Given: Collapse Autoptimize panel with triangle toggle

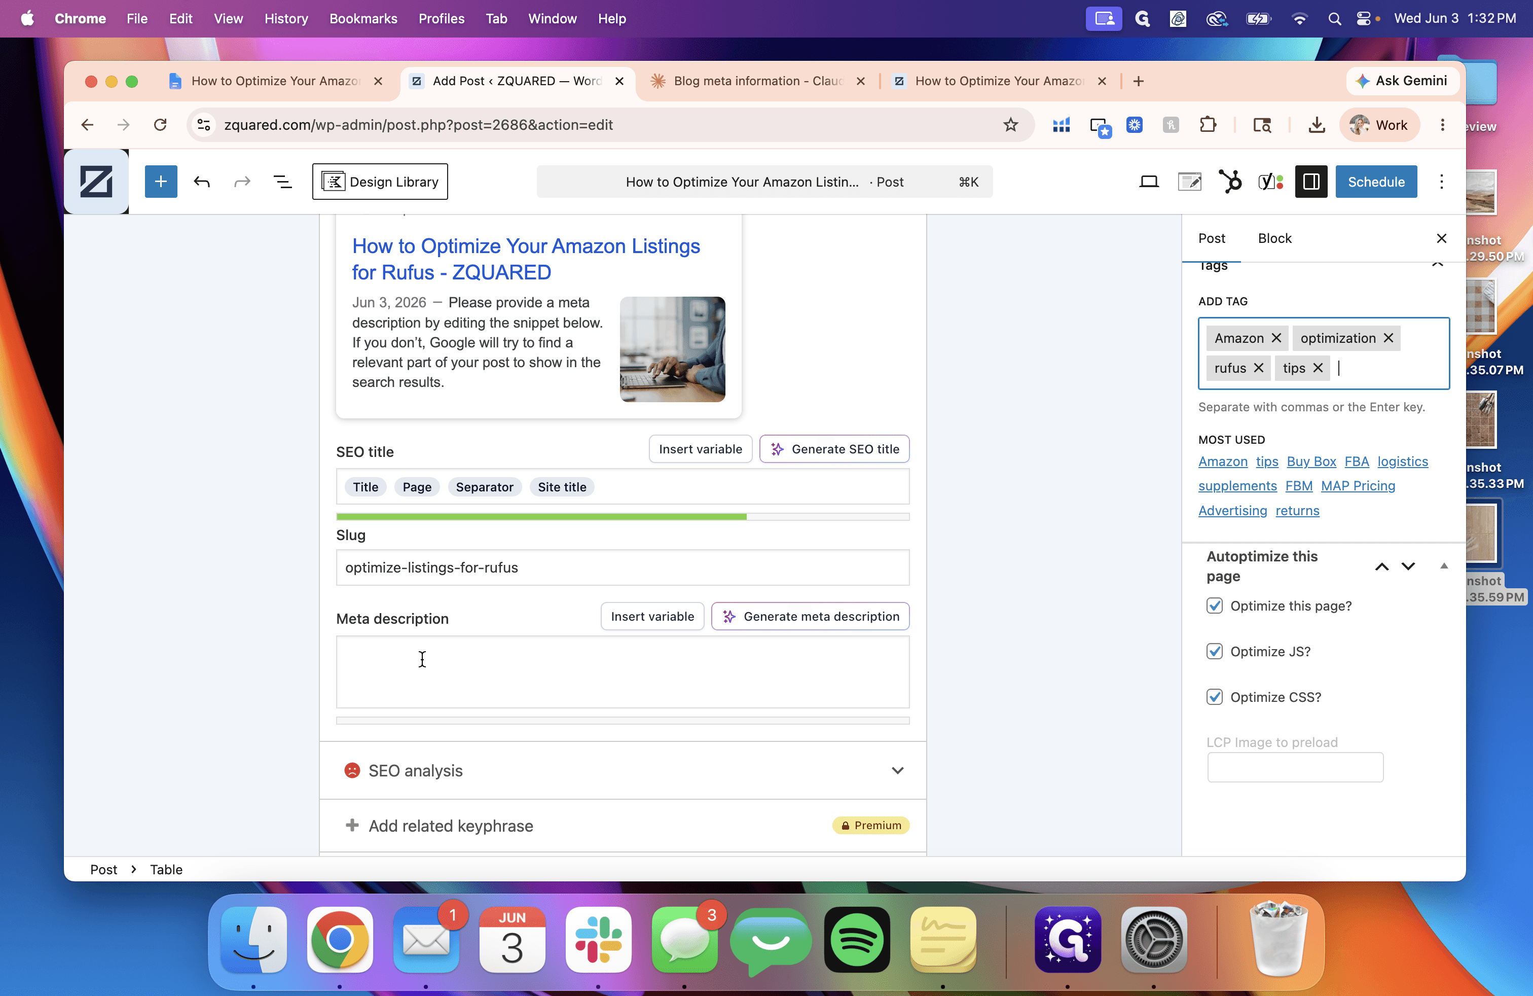Looking at the screenshot, I should pos(1443,566).
